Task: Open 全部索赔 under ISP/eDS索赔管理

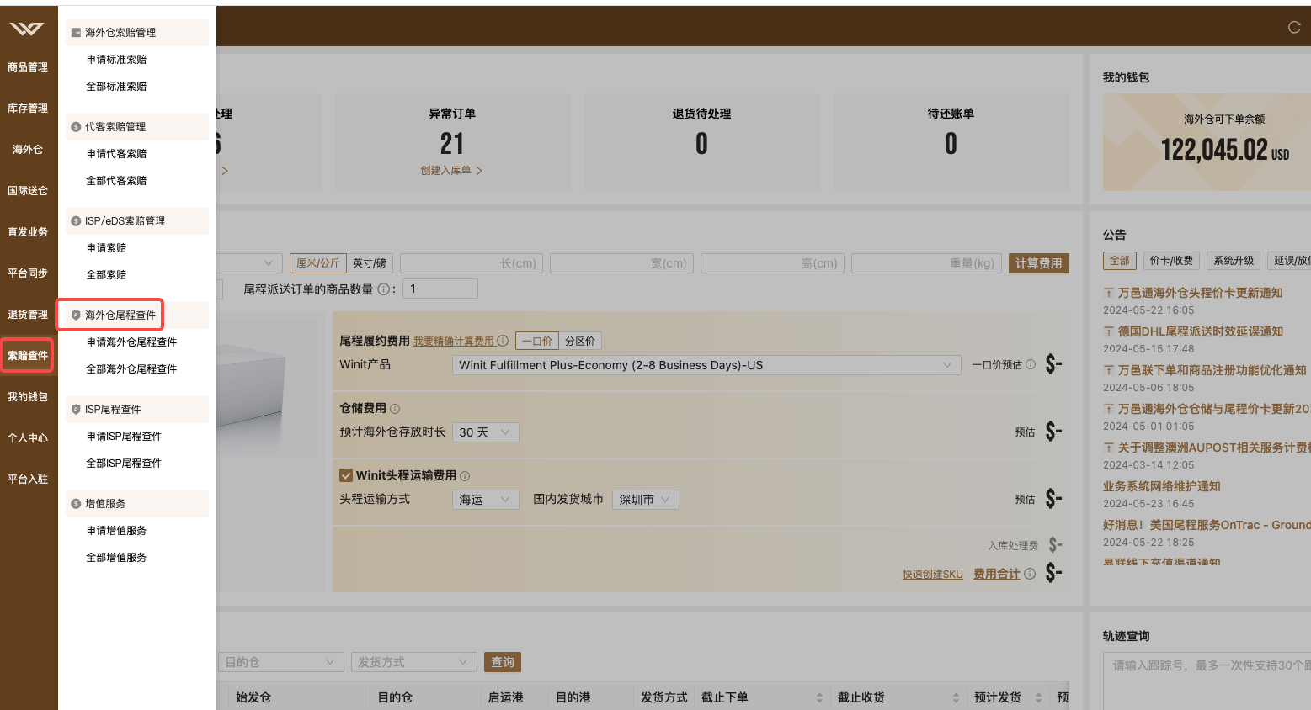Action: 106,275
